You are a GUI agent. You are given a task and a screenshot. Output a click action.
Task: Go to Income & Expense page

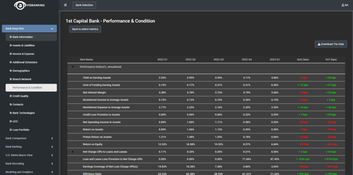(x=23, y=54)
